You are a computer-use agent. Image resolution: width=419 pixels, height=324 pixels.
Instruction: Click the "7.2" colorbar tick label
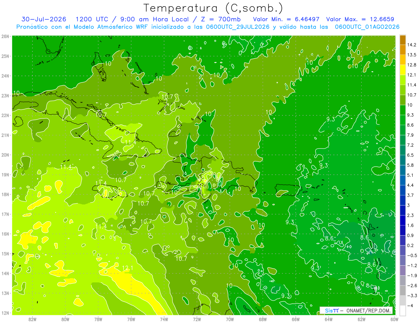coord(411,145)
